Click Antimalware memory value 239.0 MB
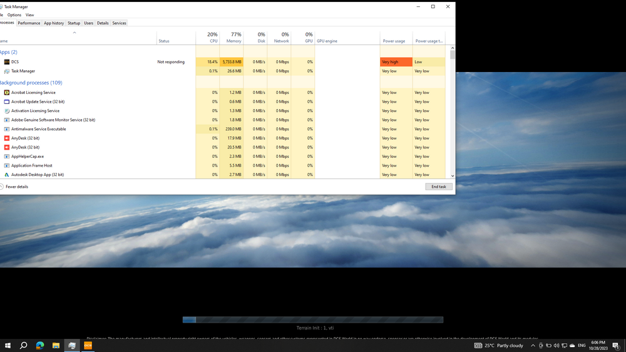This screenshot has height=352, width=626. pyautogui.click(x=232, y=129)
